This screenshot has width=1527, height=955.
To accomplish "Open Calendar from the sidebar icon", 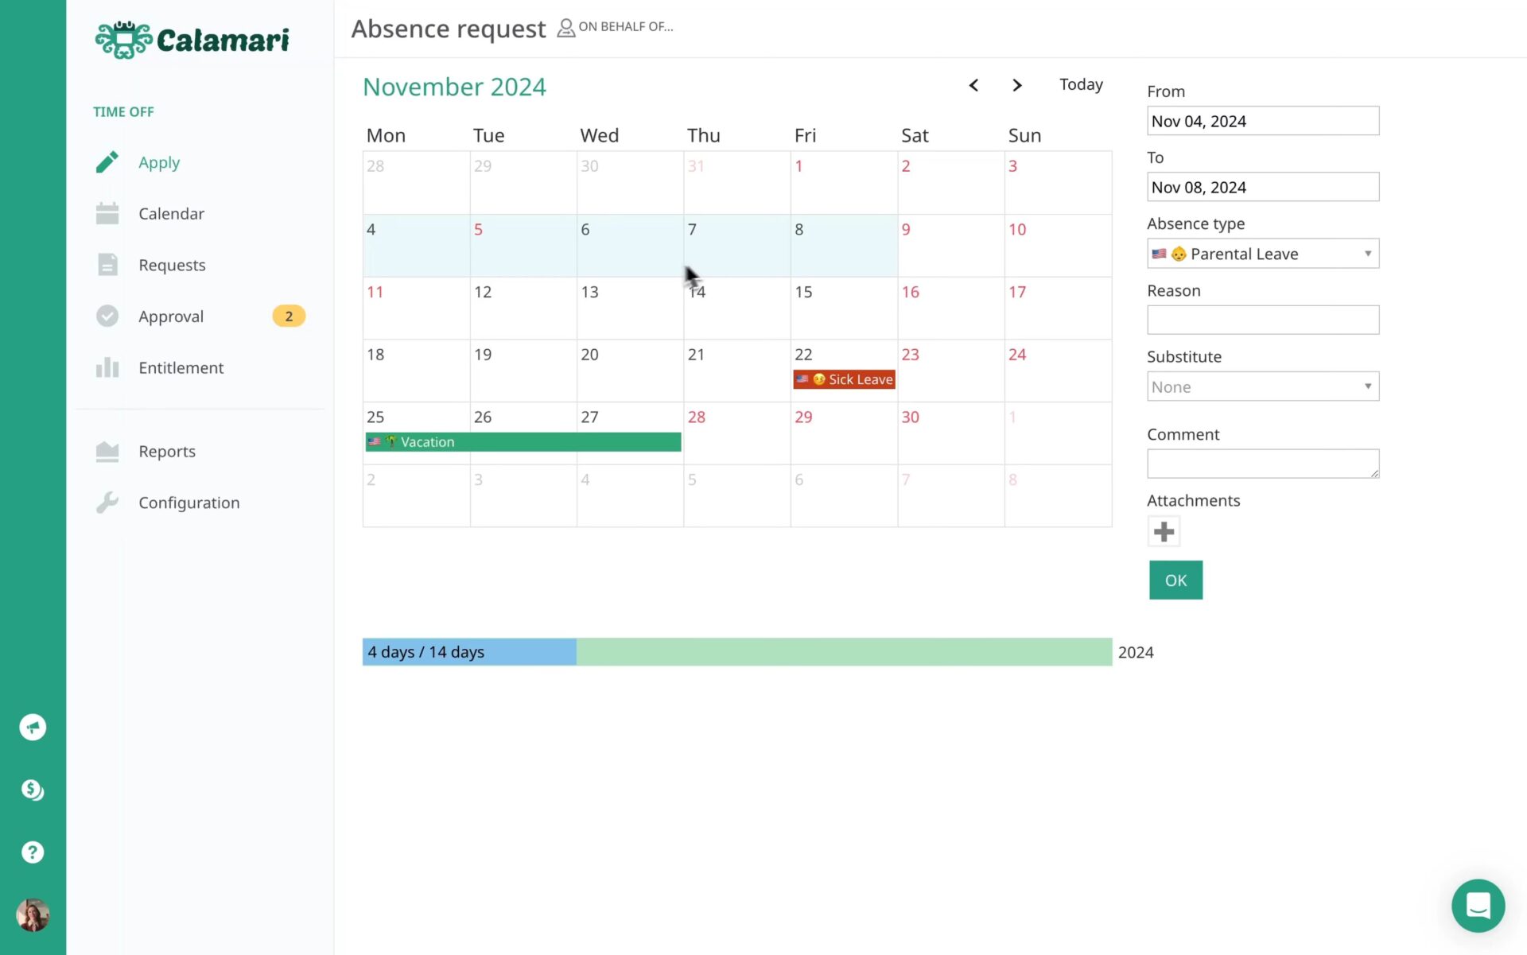I will click(107, 214).
